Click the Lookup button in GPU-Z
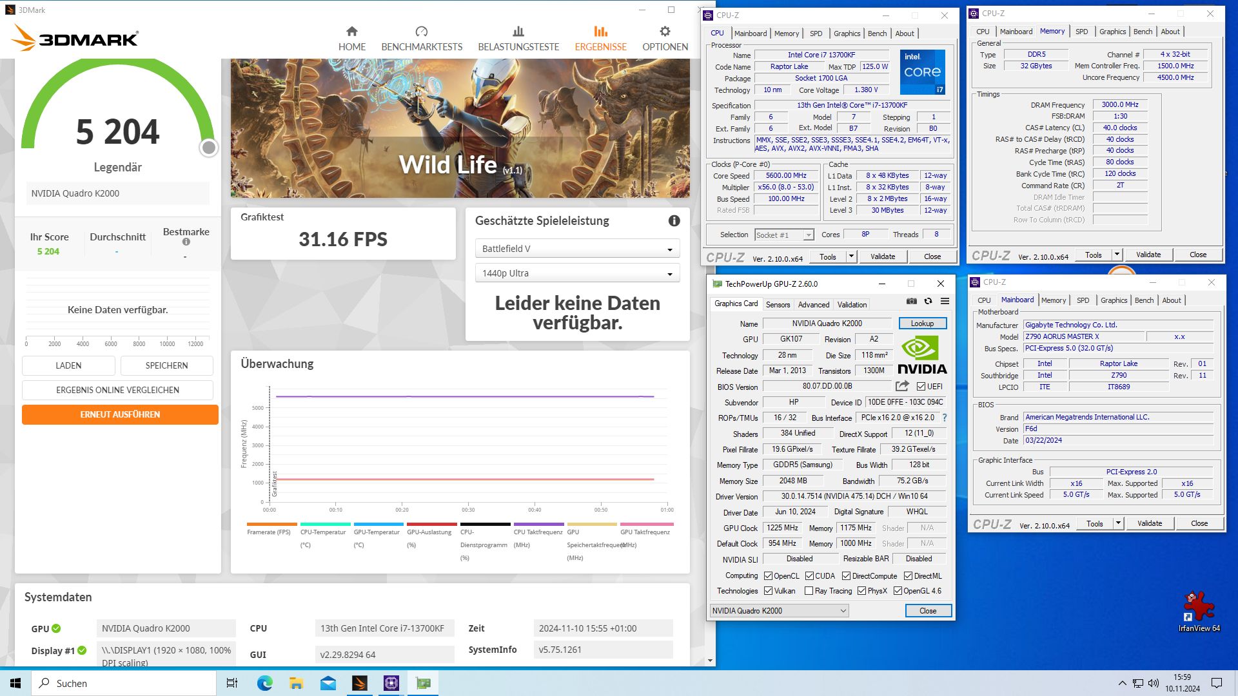This screenshot has height=696, width=1238. click(922, 324)
